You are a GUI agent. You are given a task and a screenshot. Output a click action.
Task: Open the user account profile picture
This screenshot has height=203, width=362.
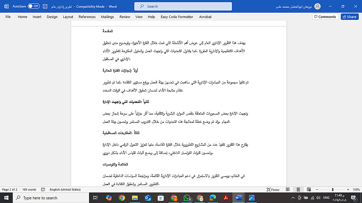click(x=317, y=7)
